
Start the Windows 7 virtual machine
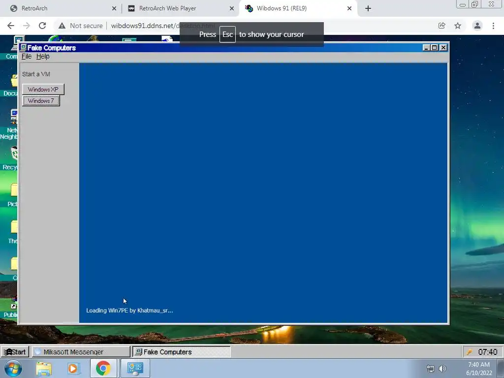41,101
